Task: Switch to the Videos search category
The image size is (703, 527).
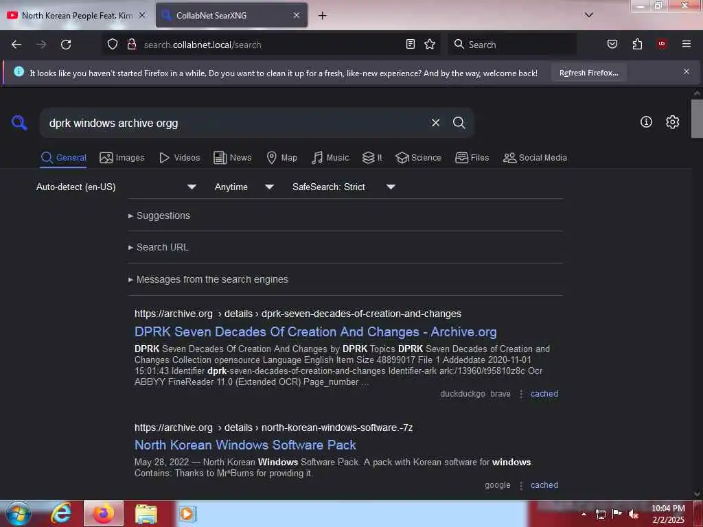Action: pos(179,158)
